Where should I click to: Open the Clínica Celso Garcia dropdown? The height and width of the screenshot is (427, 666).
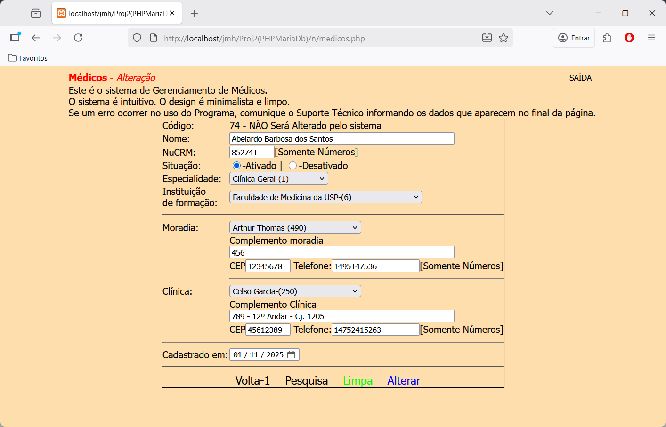pyautogui.click(x=295, y=291)
